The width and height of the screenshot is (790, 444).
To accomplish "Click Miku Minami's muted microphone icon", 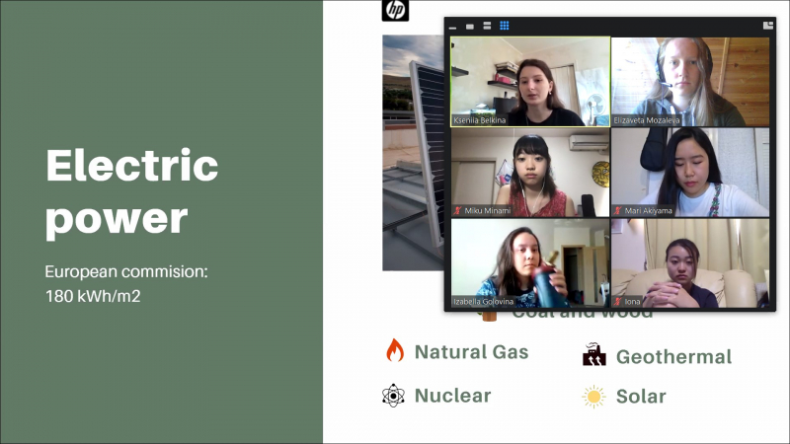I will pyautogui.click(x=457, y=210).
